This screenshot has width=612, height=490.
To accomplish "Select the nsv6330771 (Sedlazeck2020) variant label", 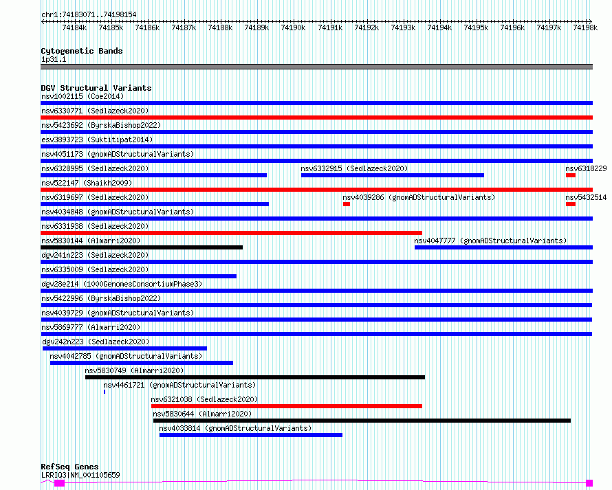I will [x=95, y=111].
